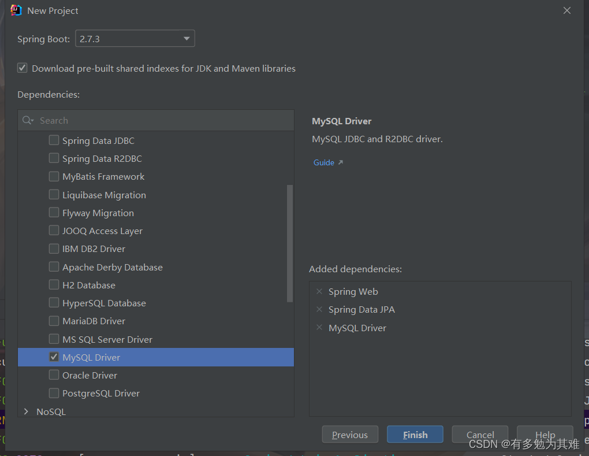Screen dimensions: 589x456
Task: Check MariaDB Driver dependency
Action: coord(54,321)
